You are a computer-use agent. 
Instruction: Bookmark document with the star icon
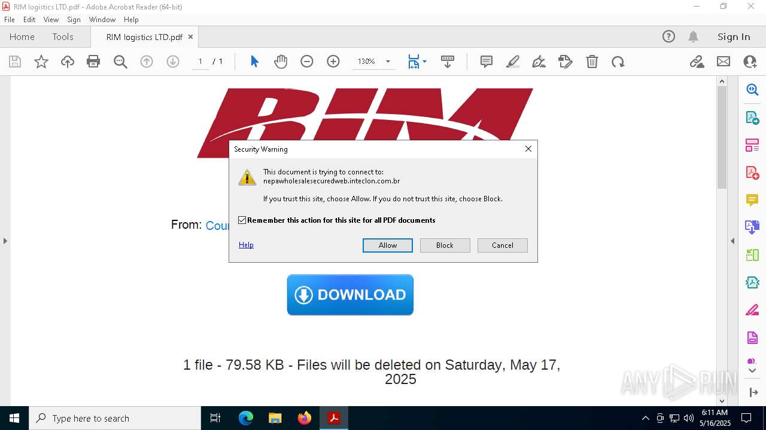click(x=41, y=62)
